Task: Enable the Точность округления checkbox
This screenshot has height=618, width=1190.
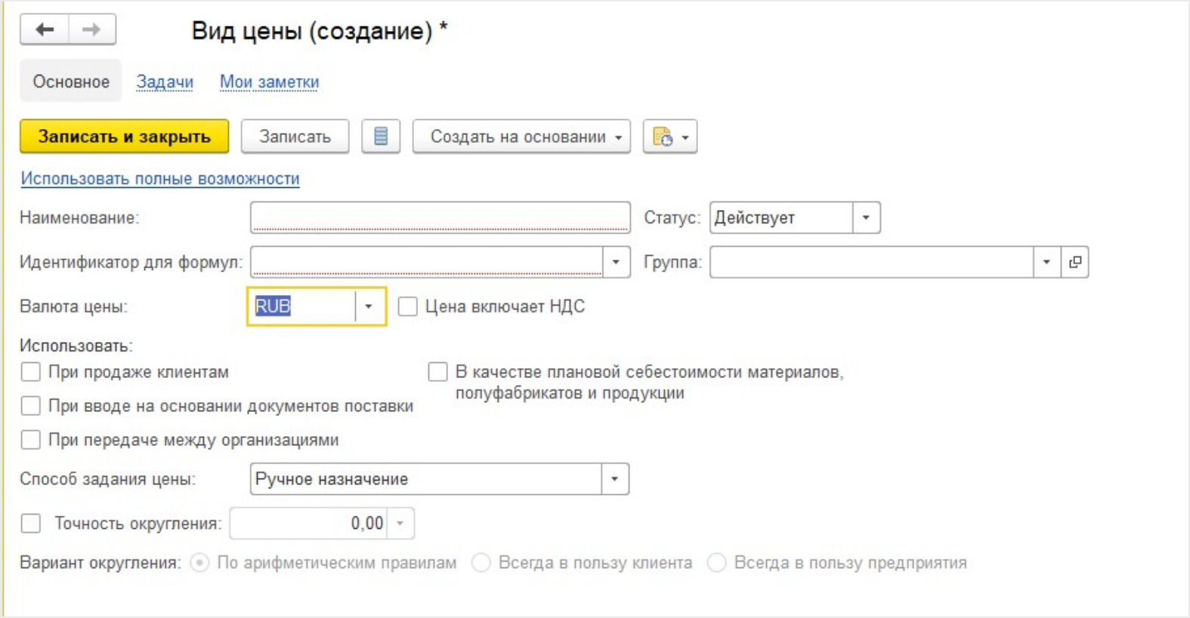Action: [x=31, y=524]
